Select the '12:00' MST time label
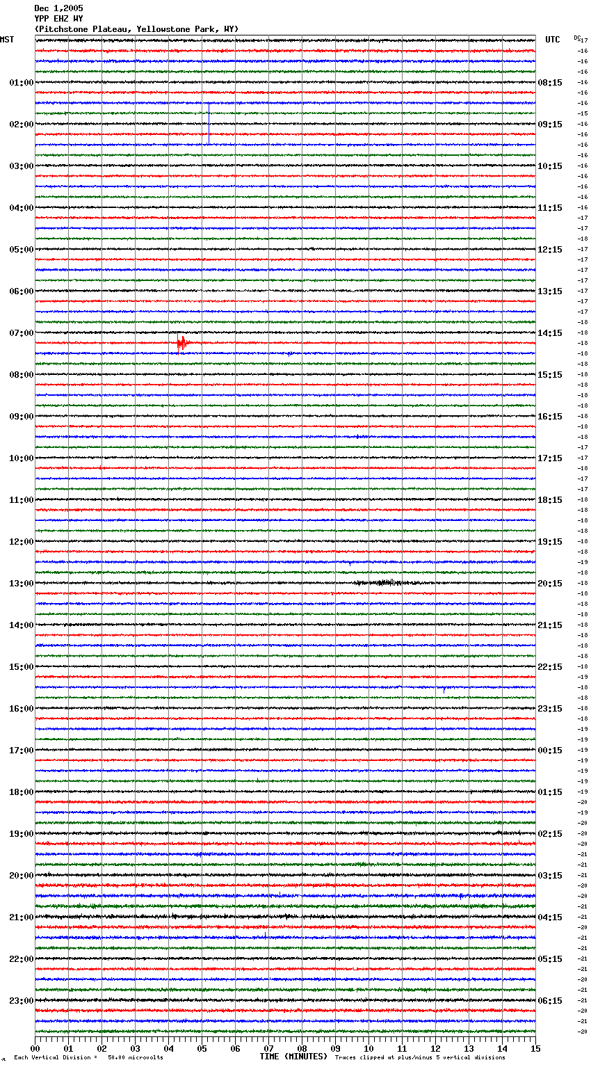 pos(22,542)
